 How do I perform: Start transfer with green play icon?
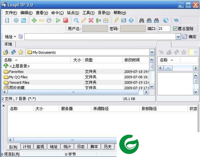tap(58, 20)
